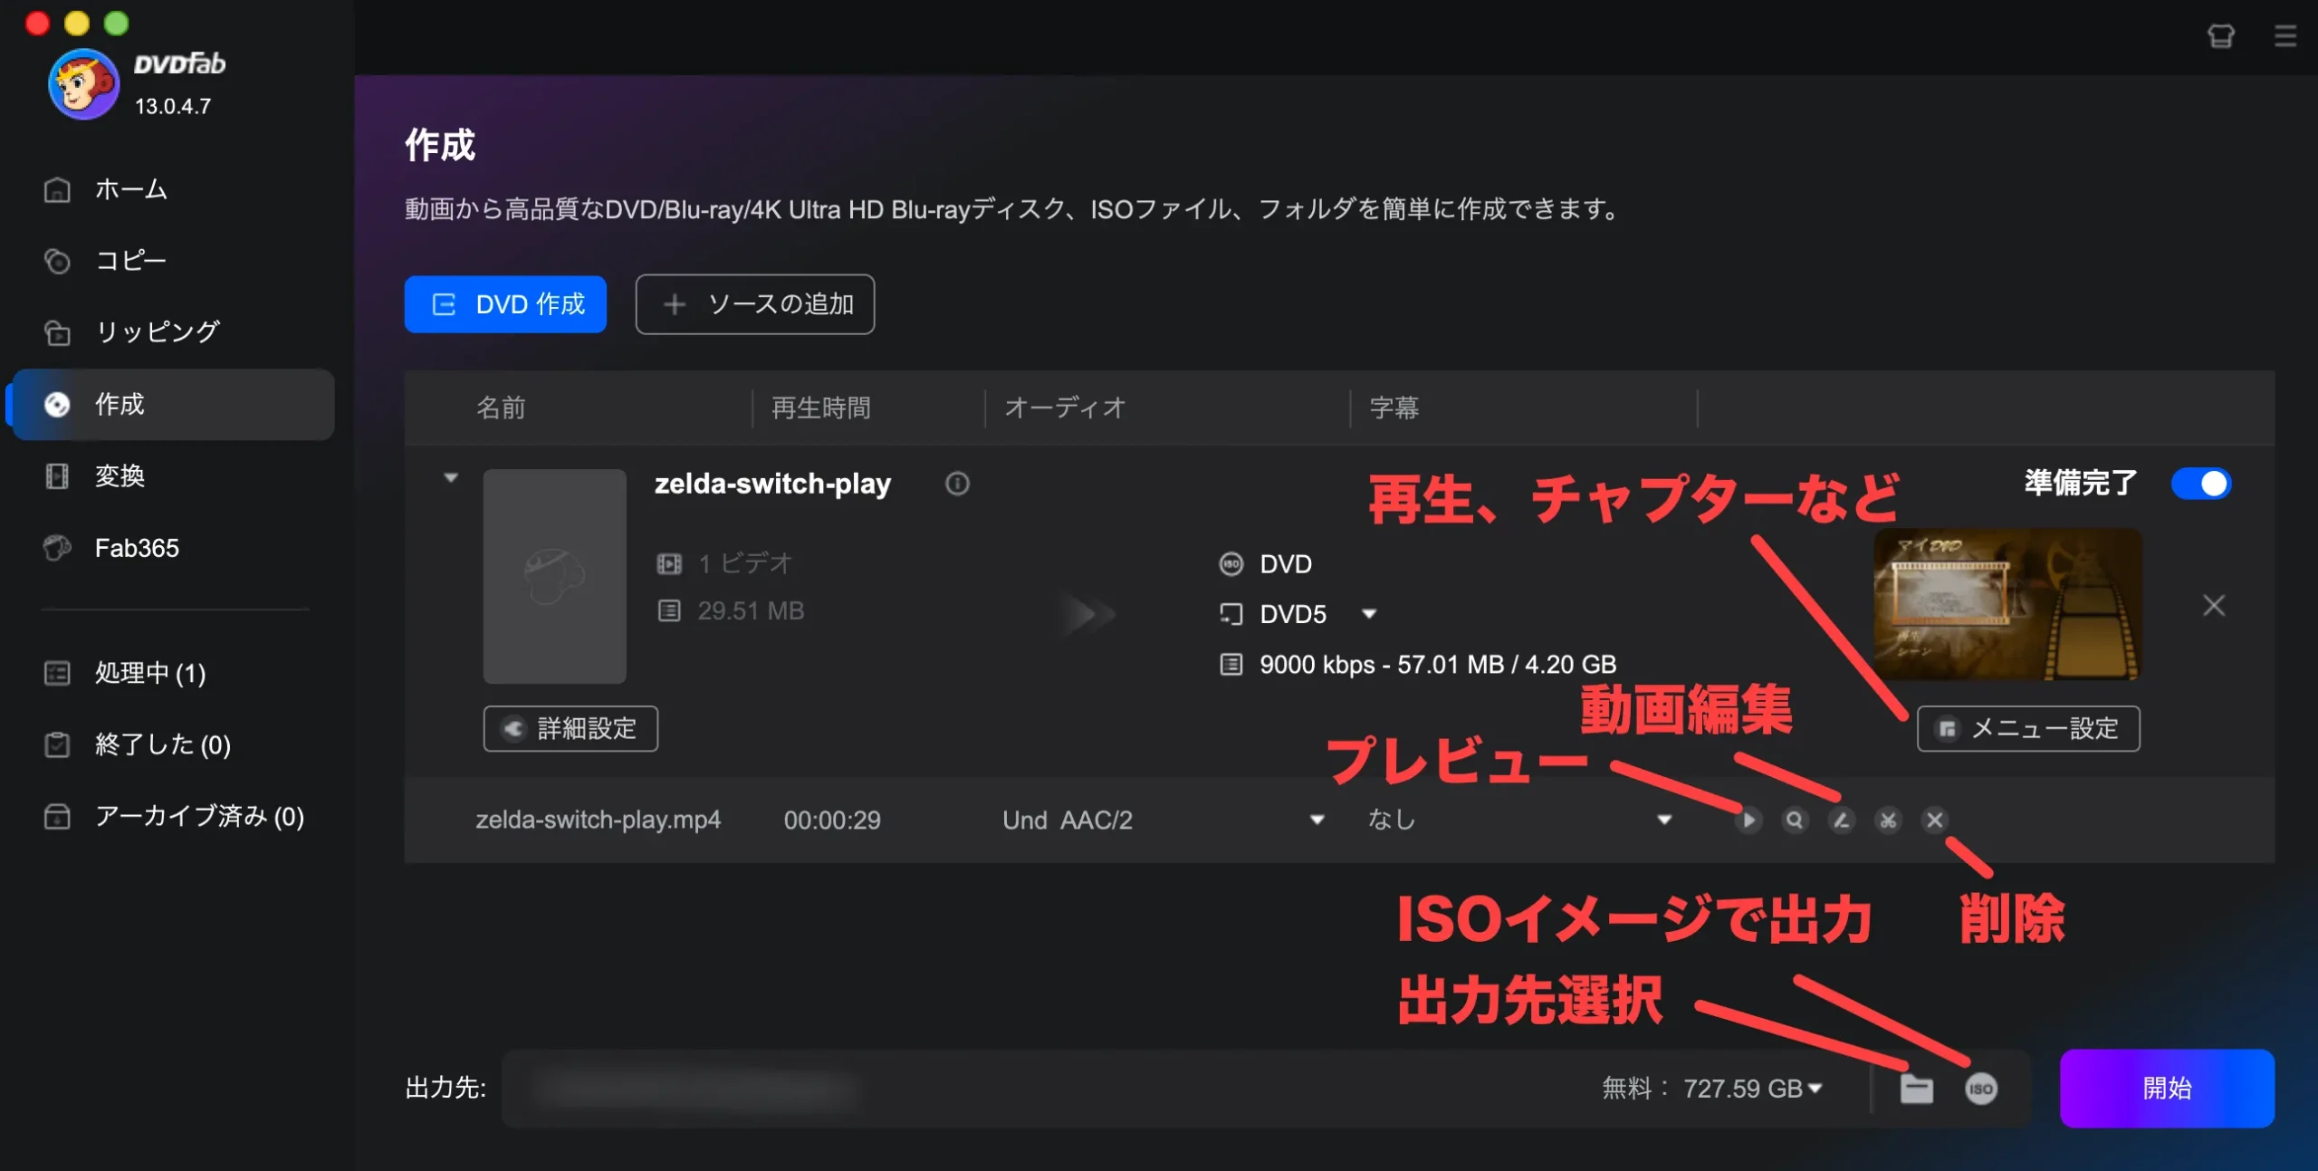
Task: Open the 変換 sidebar section
Action: click(120, 476)
